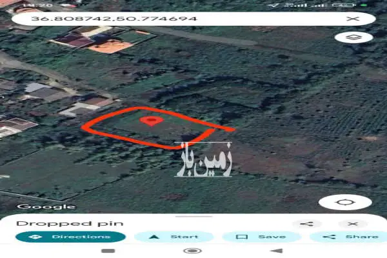The width and height of the screenshot is (387, 258).
Task: Tap the Start navigation button
Action: [x=174, y=237]
